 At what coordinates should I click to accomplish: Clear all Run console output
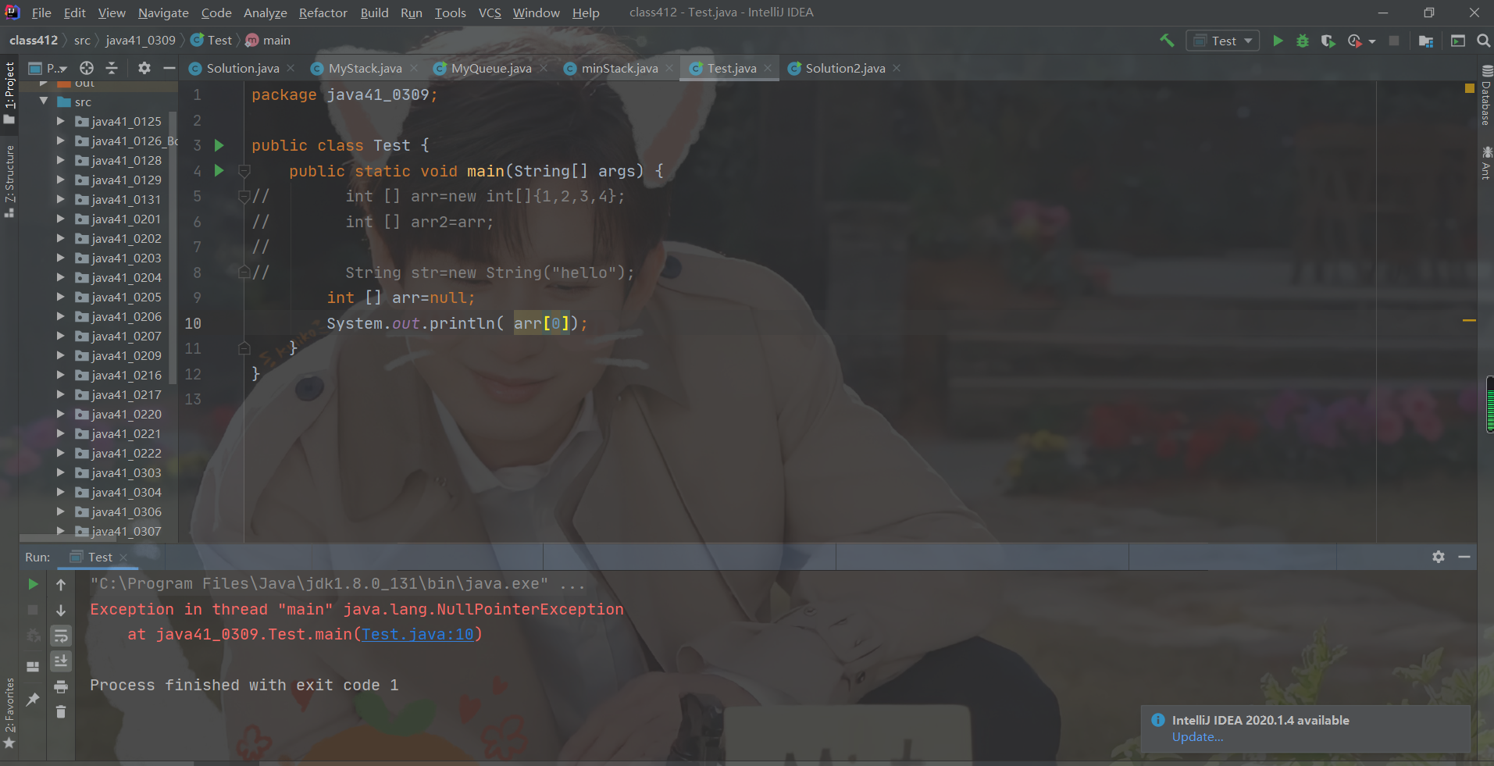(61, 711)
